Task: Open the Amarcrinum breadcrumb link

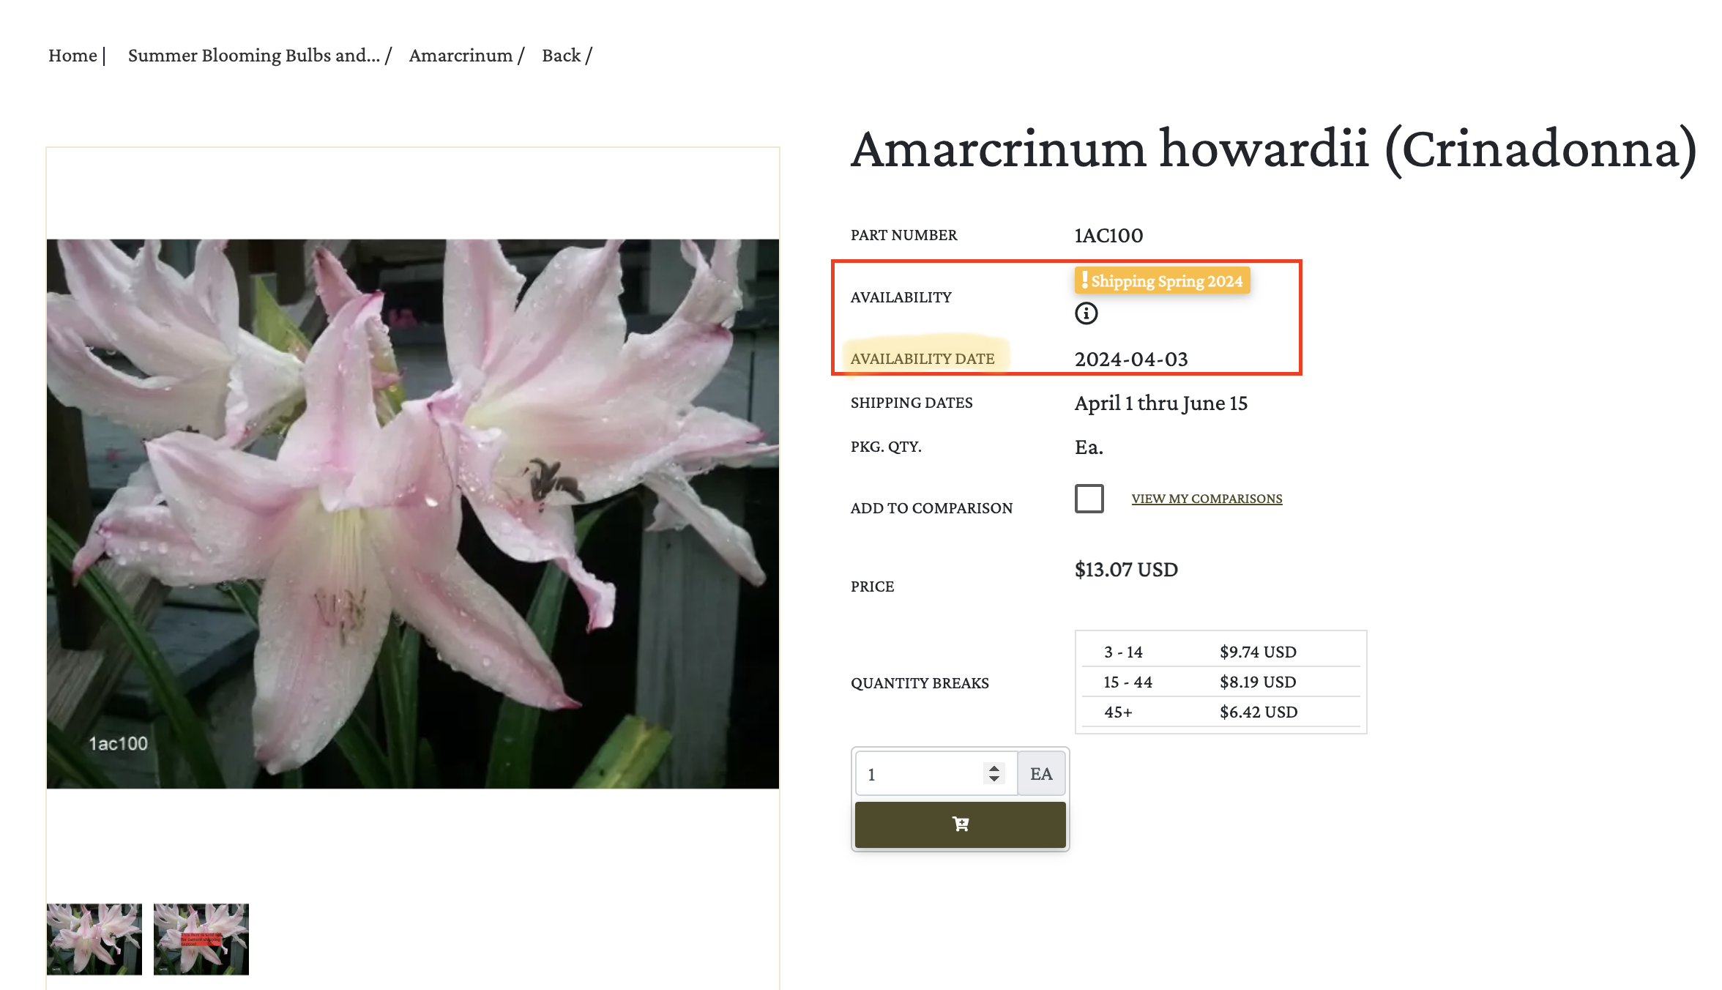Action: [x=461, y=56]
